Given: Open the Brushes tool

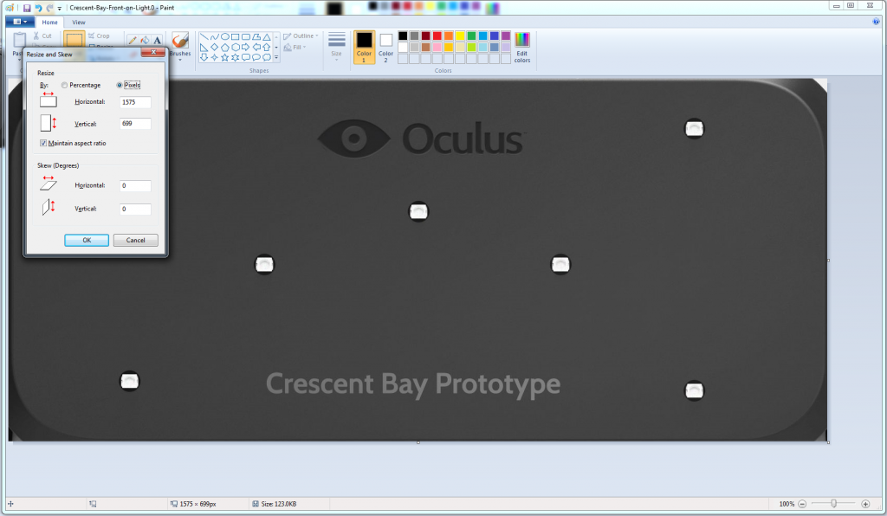Looking at the screenshot, I should [x=180, y=45].
